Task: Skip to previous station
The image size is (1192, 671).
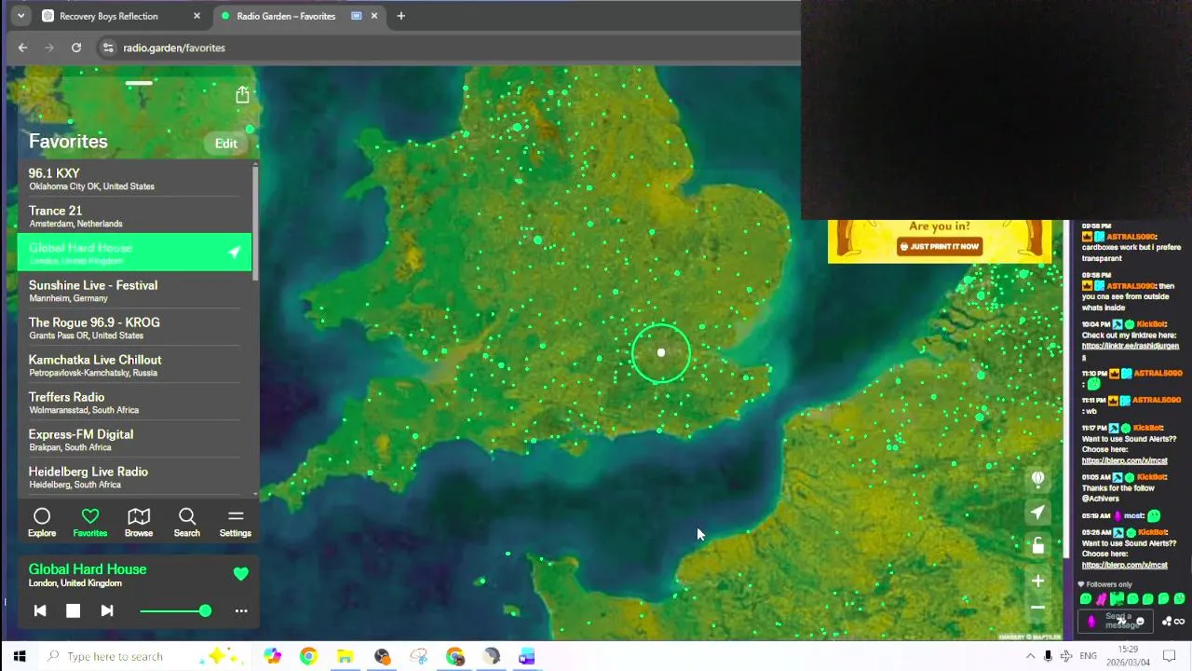Action: [x=40, y=610]
